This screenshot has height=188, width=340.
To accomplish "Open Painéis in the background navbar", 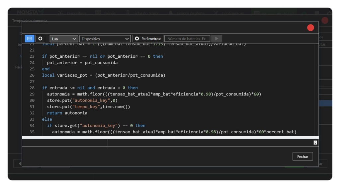I will point(106,13).
